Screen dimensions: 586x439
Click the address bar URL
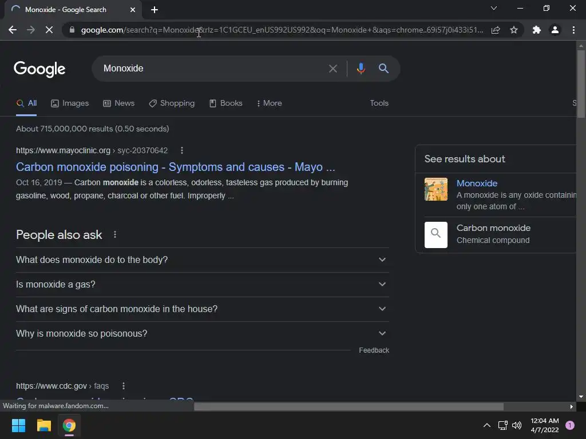tap(282, 30)
